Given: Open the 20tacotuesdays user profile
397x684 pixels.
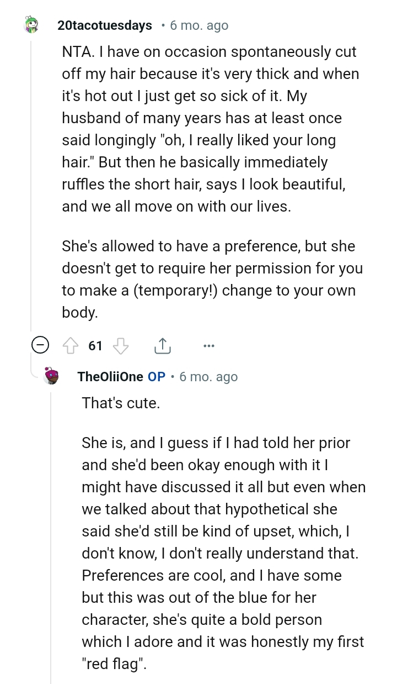Looking at the screenshot, I should (105, 25).
